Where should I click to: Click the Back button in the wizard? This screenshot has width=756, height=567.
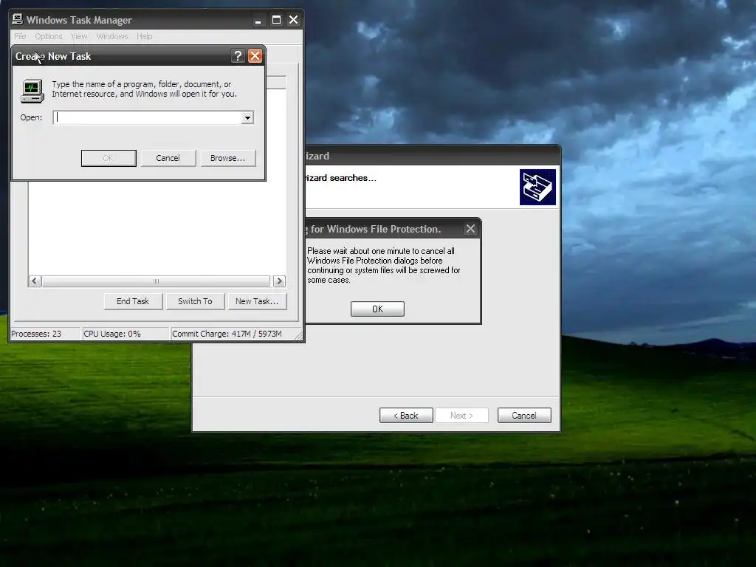click(x=406, y=416)
